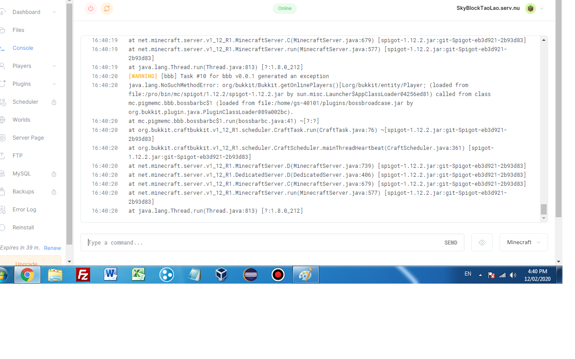
Task: Show hidden system tray icons
Action: 480,275
